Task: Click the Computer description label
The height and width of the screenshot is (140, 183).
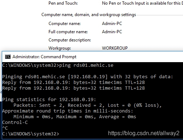Action: tap(70, 40)
